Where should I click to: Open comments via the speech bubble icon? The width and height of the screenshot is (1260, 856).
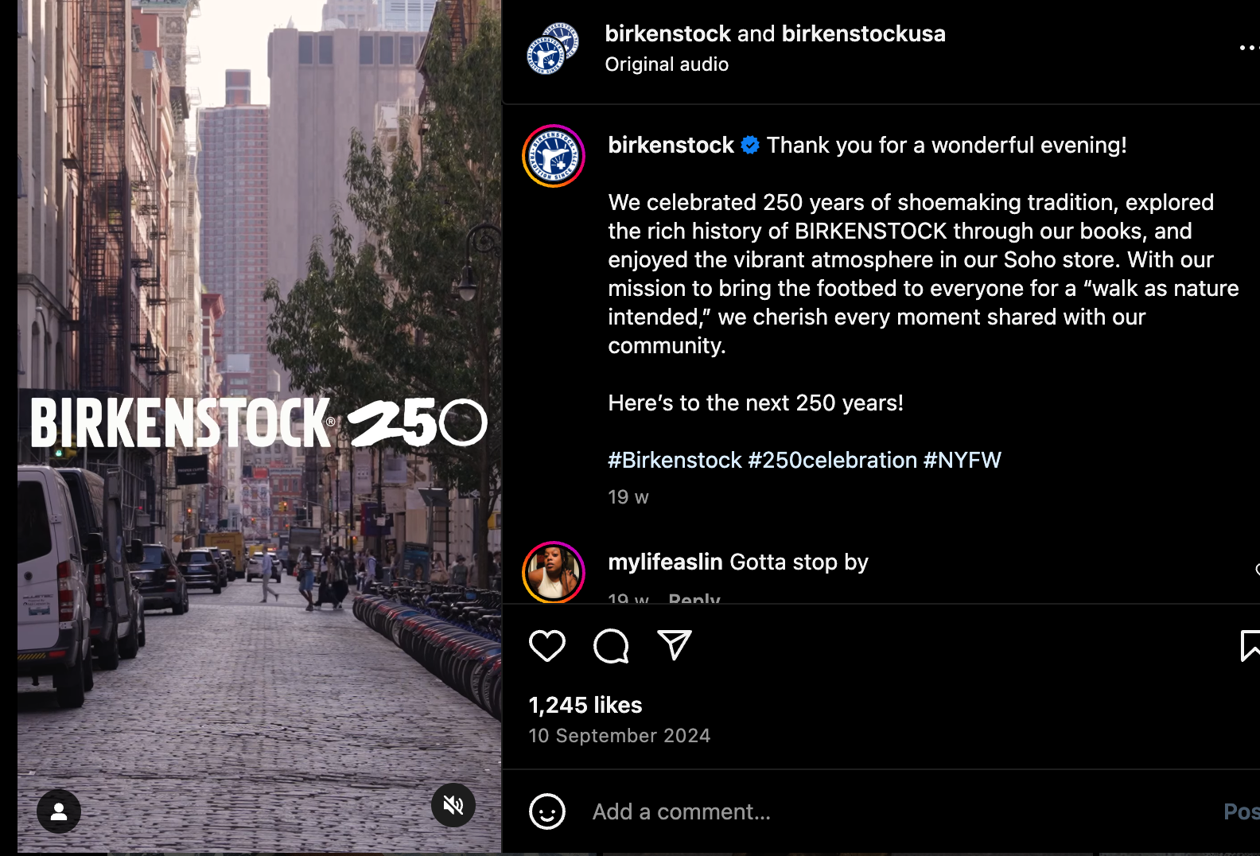[x=611, y=646]
